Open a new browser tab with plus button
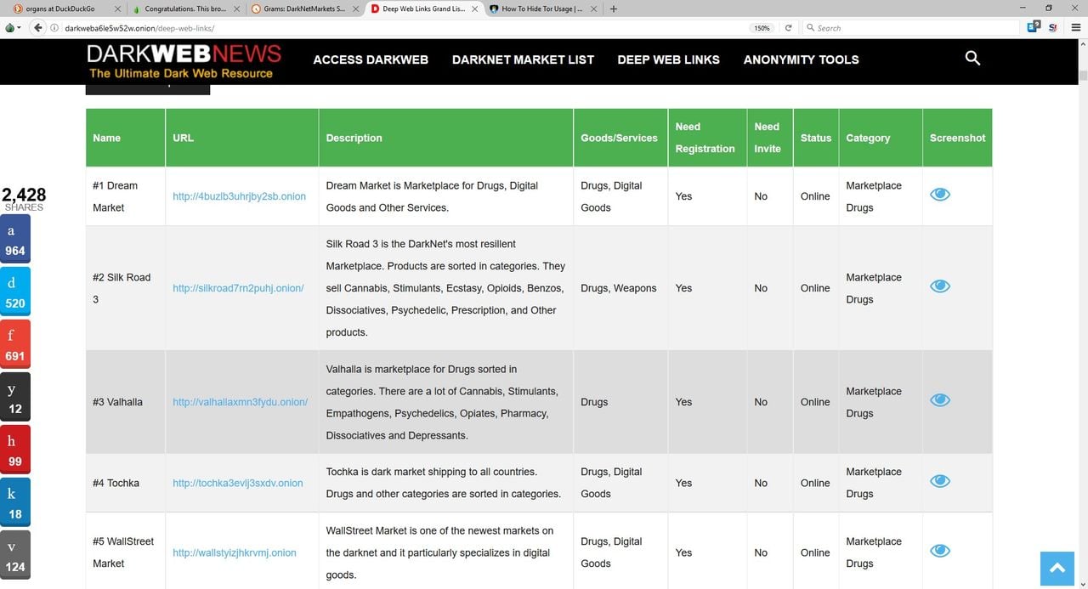Screen dimensions: 1088x589 tap(614, 8)
